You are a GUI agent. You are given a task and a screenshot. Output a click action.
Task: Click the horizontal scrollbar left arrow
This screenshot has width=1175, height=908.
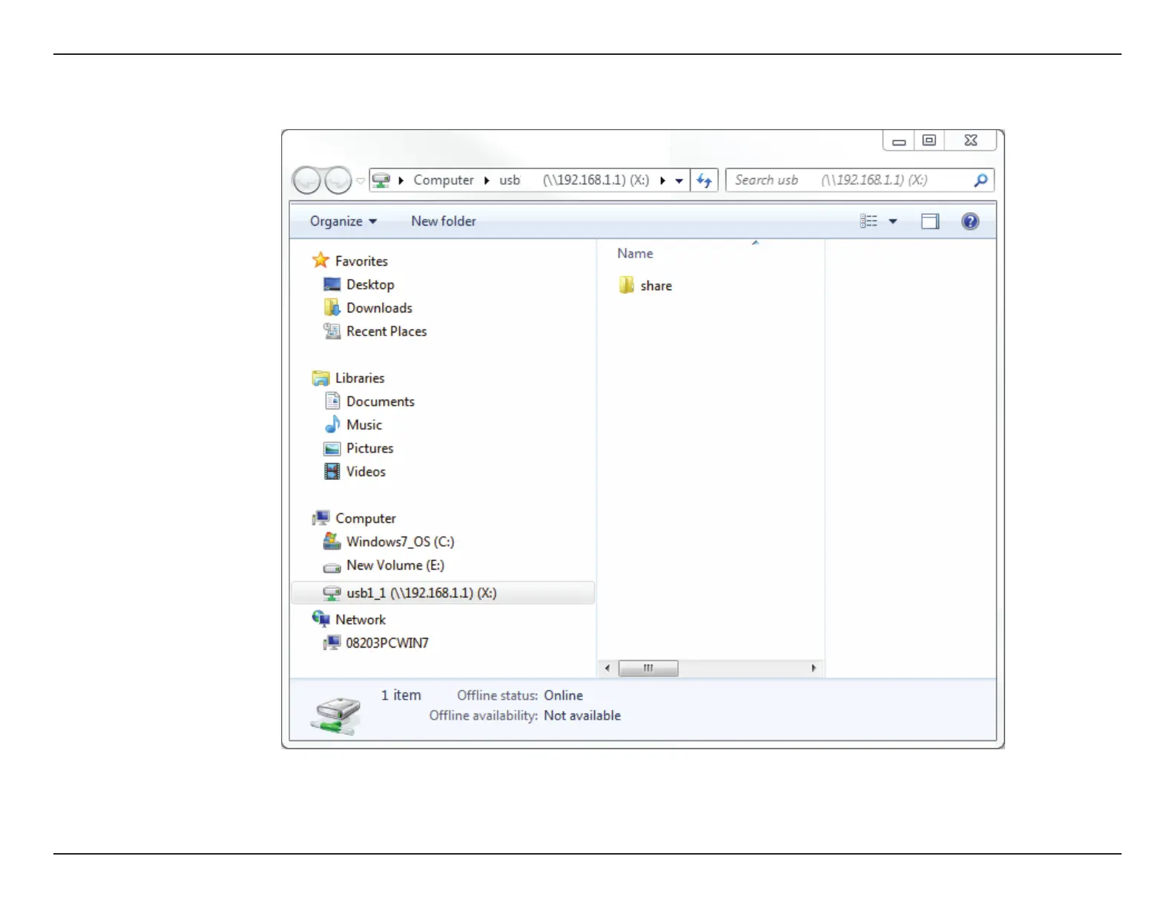pyautogui.click(x=608, y=668)
